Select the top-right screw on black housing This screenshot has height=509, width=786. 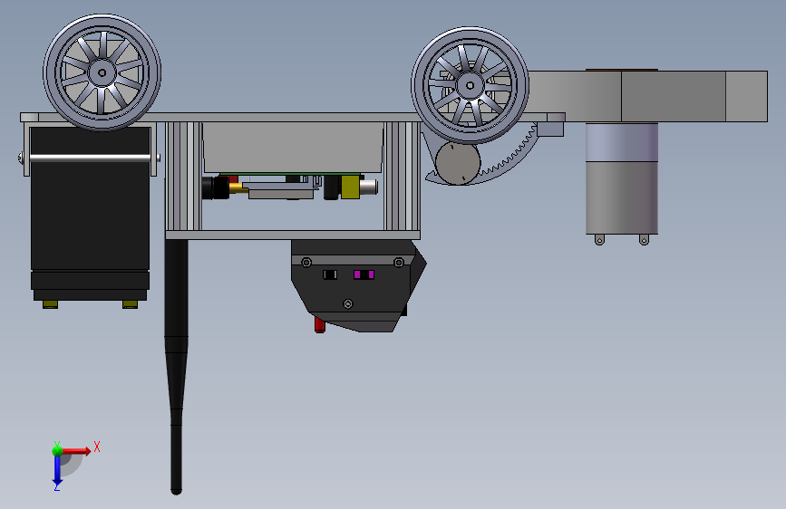[399, 263]
